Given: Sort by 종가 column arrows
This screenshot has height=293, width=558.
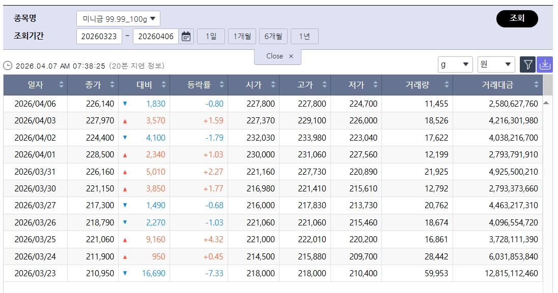Looking at the screenshot, I should pos(113,84).
